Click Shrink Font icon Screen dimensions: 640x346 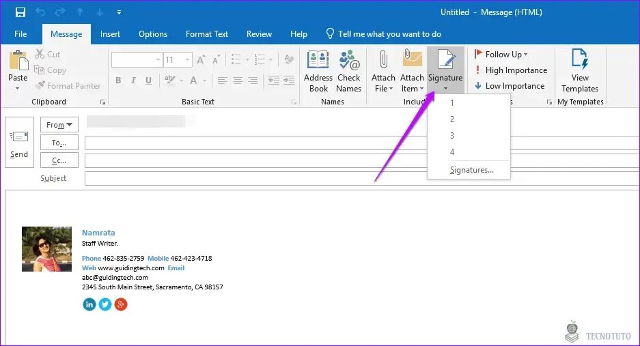coord(216,60)
